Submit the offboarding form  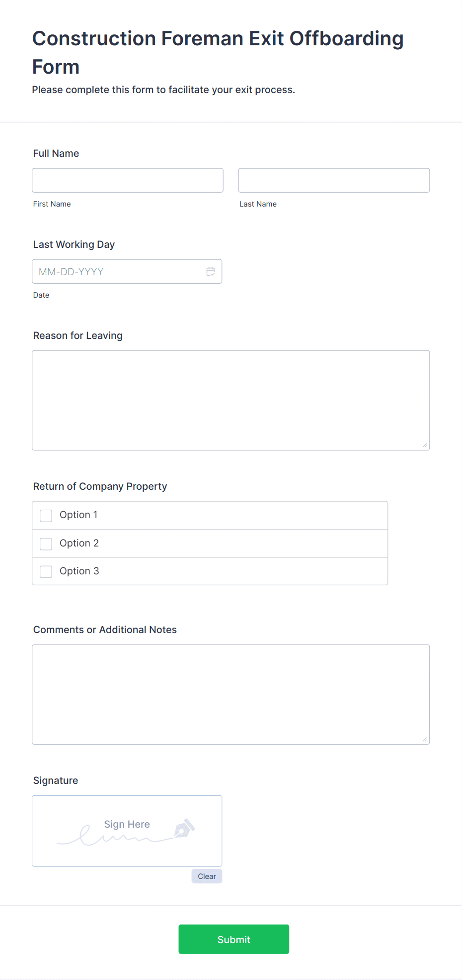234,939
